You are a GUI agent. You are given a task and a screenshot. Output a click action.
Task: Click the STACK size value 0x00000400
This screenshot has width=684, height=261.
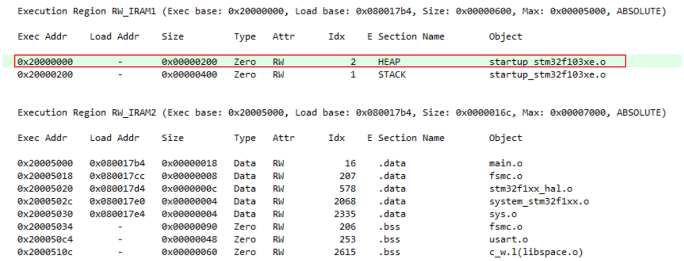coord(189,74)
